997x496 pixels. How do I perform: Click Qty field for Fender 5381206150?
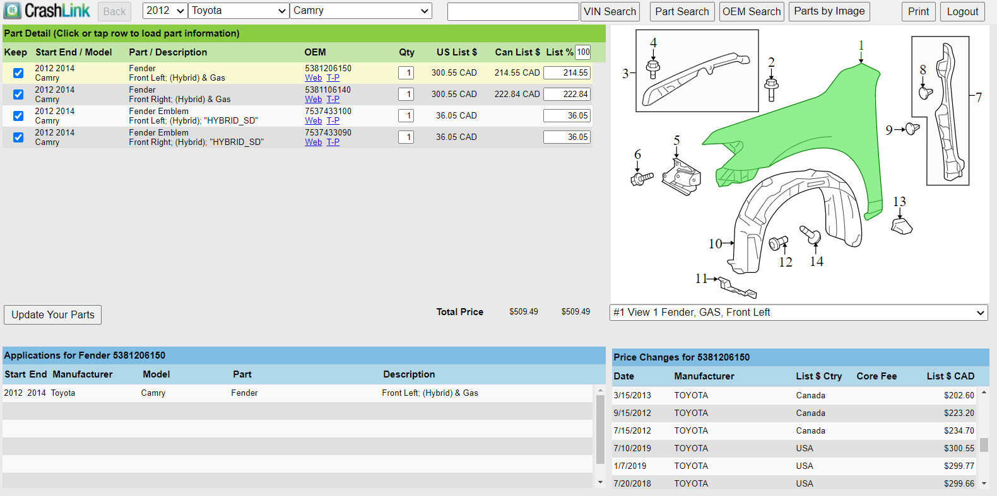click(x=406, y=73)
